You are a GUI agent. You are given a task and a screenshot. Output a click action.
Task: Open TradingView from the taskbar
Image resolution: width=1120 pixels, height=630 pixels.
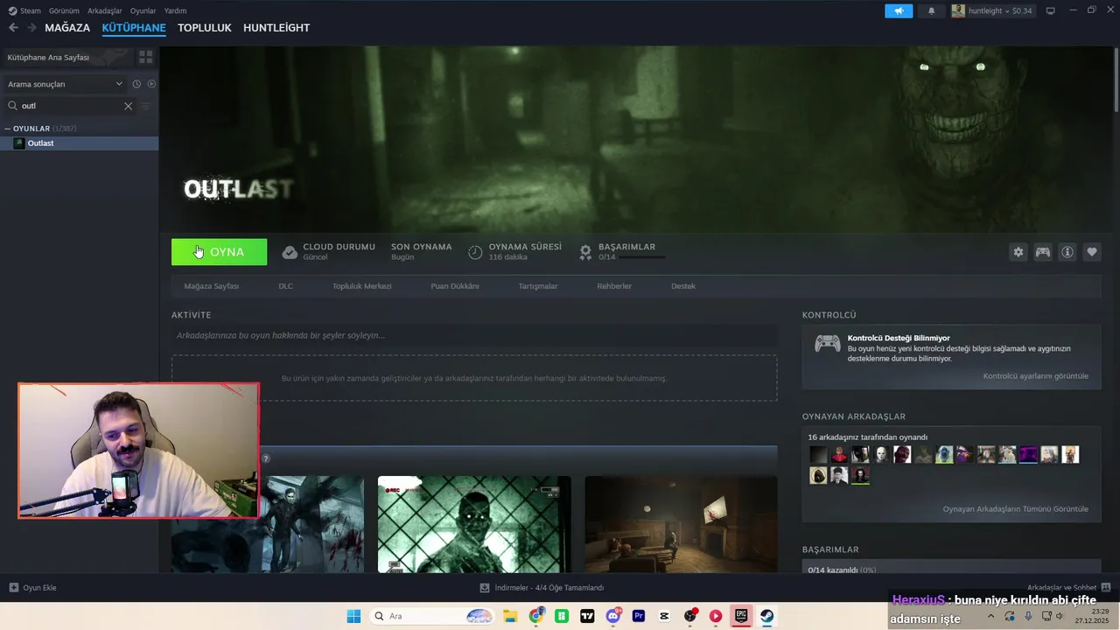(587, 616)
